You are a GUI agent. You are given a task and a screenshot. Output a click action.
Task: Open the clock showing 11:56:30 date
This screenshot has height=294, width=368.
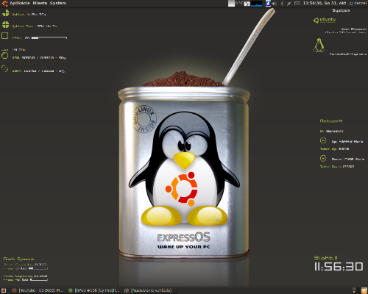[x=325, y=3]
